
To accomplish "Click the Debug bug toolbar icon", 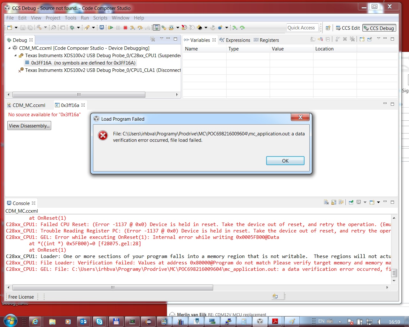I will pos(73,28).
